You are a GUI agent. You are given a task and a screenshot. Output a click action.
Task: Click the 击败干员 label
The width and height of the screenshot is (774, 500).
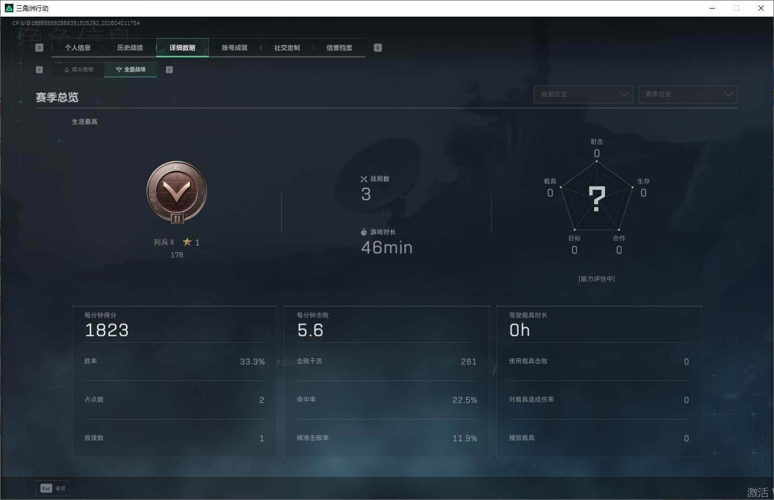pos(310,362)
